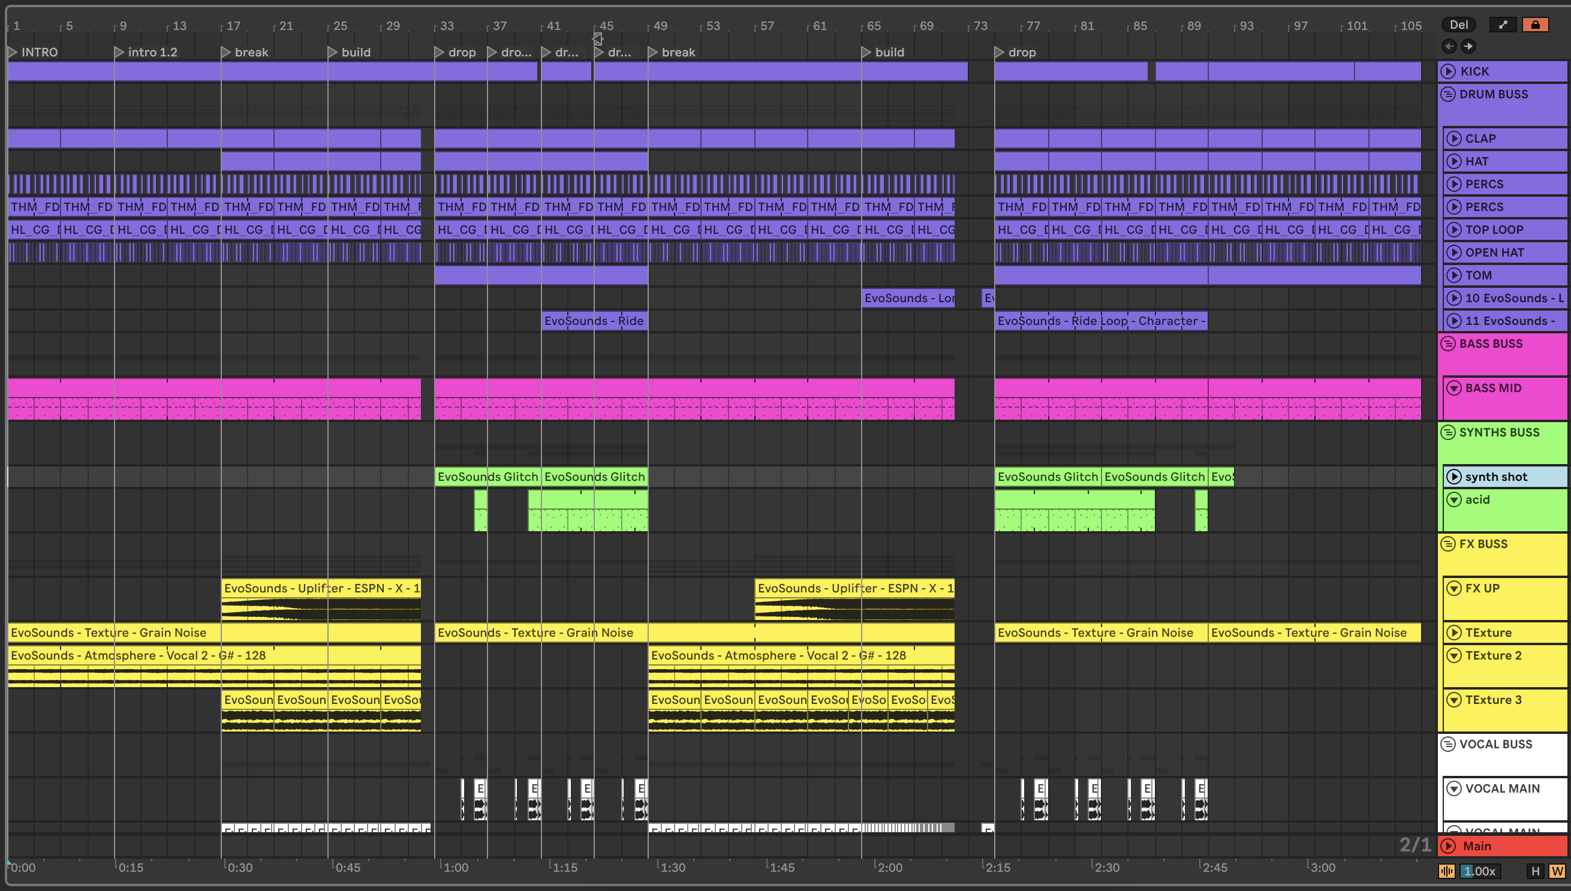
Task: Fold the BASS MID track
Action: pos(1453,389)
